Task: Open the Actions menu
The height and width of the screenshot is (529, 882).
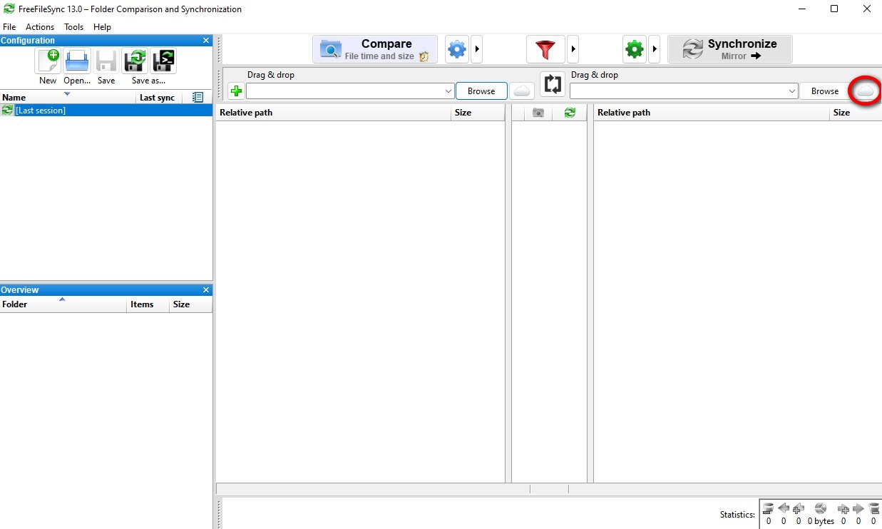Action: [x=40, y=27]
